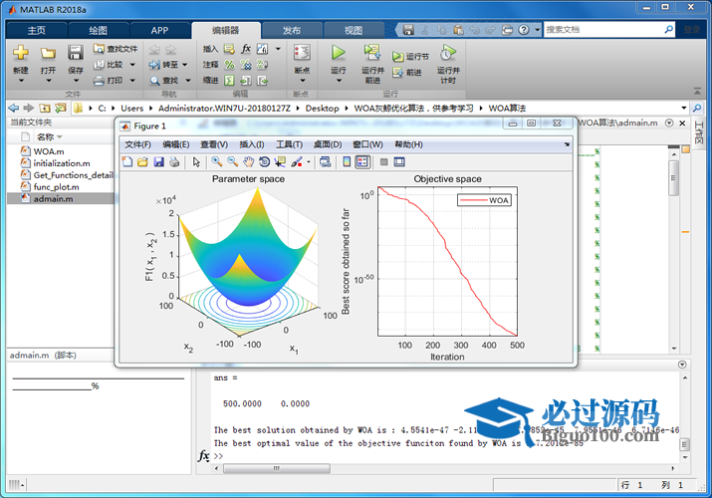Click the 运行并计时 run and time icon
Image resolution: width=712 pixels, height=498 pixels.
448,53
